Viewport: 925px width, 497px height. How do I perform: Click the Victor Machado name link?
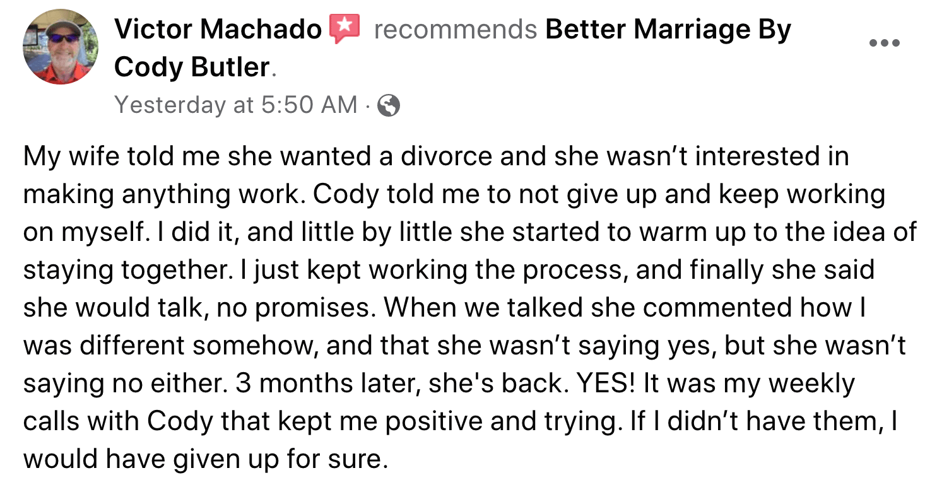tap(218, 30)
